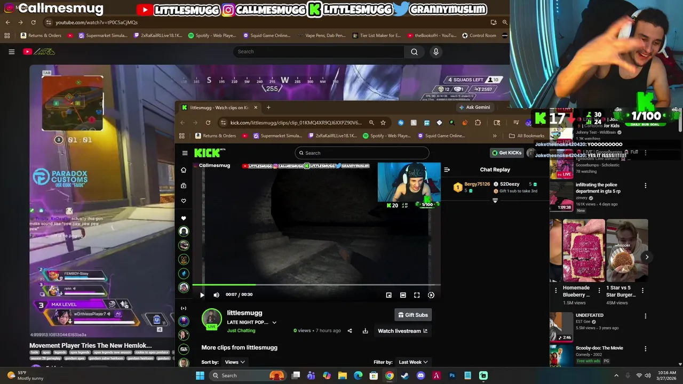
Task: Mute the Kick clip volume
Action: 216,295
